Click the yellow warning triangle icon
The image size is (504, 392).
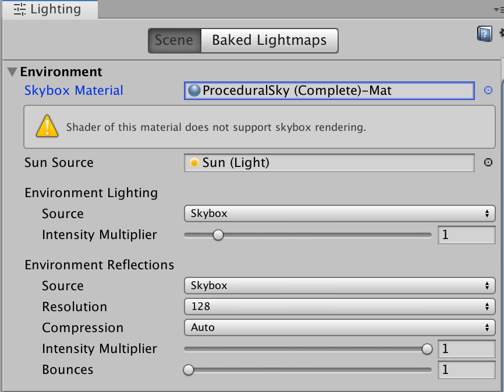pyautogui.click(x=47, y=126)
